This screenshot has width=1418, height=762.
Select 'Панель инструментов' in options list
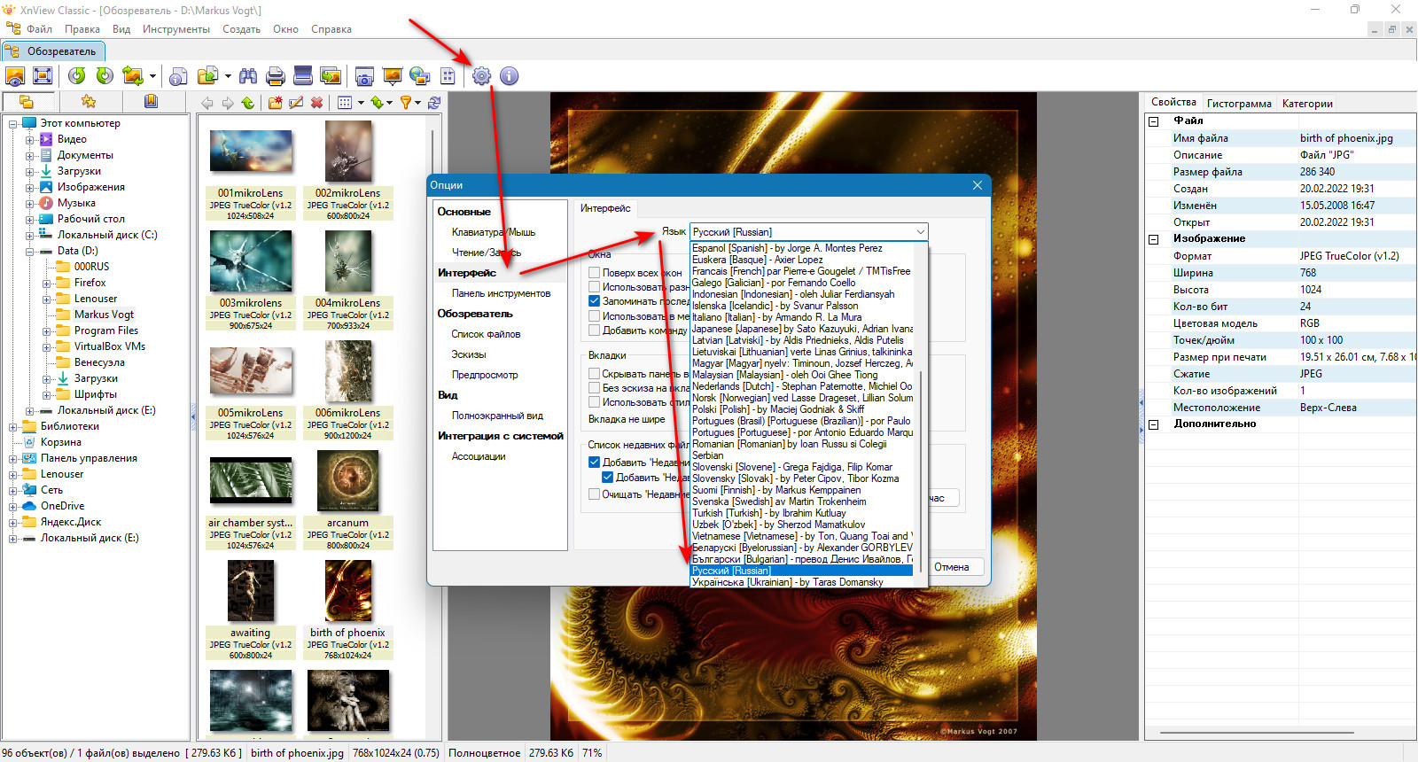[501, 293]
